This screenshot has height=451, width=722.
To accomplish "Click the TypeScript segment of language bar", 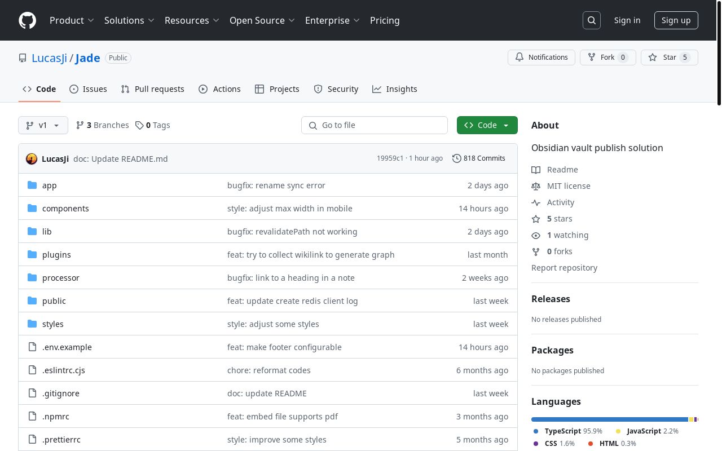I will pos(609,419).
